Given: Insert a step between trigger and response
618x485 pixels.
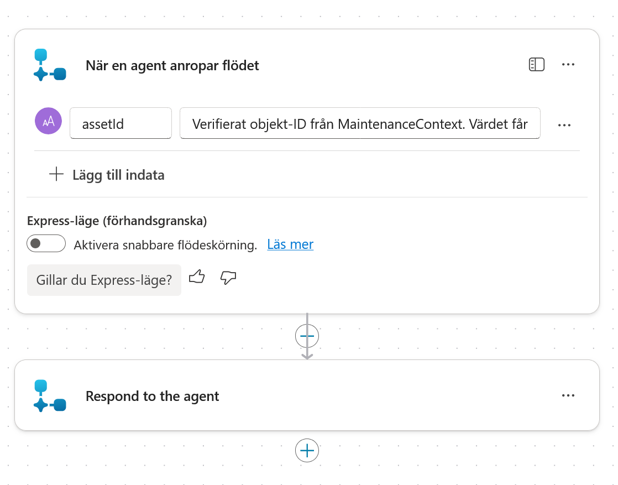Looking at the screenshot, I should (307, 336).
